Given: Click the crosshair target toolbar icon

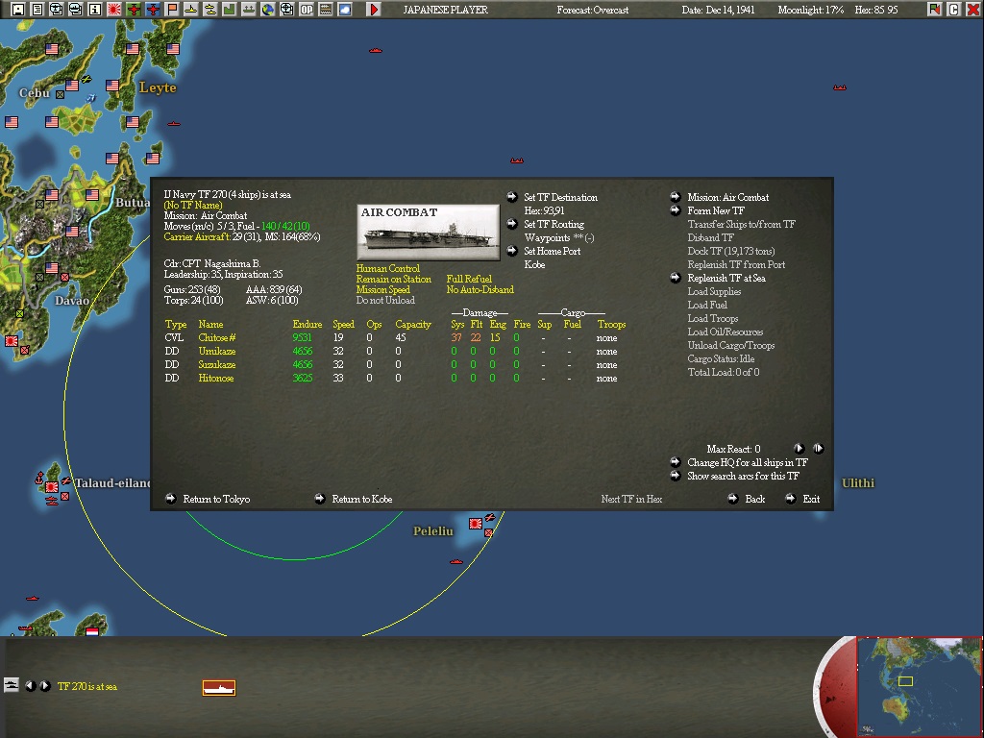Looking at the screenshot, I should click(x=286, y=10).
